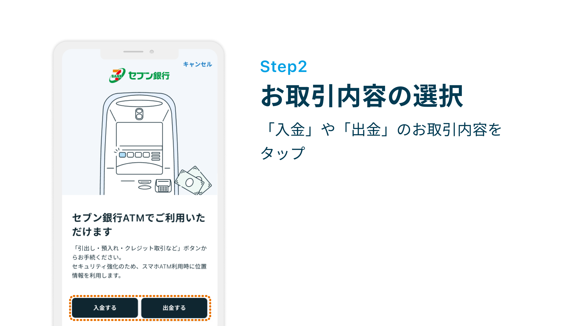Click the お取引内容の選択 title
Image resolution: width=573 pixels, height=326 pixels.
pos(362,96)
